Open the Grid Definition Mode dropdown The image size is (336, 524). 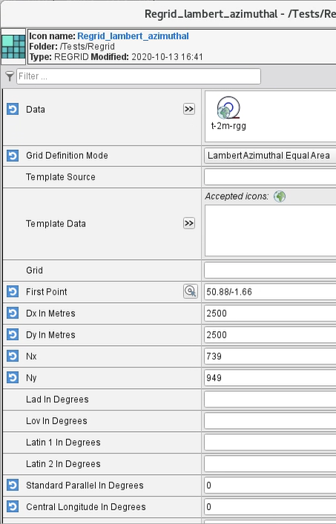point(270,155)
